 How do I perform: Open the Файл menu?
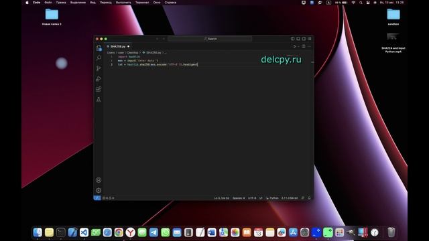click(x=48, y=3)
